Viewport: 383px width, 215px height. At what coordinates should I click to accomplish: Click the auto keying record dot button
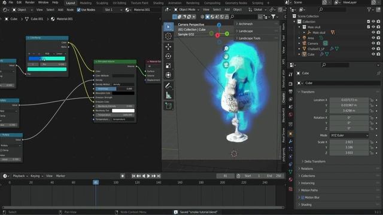pos(122,176)
